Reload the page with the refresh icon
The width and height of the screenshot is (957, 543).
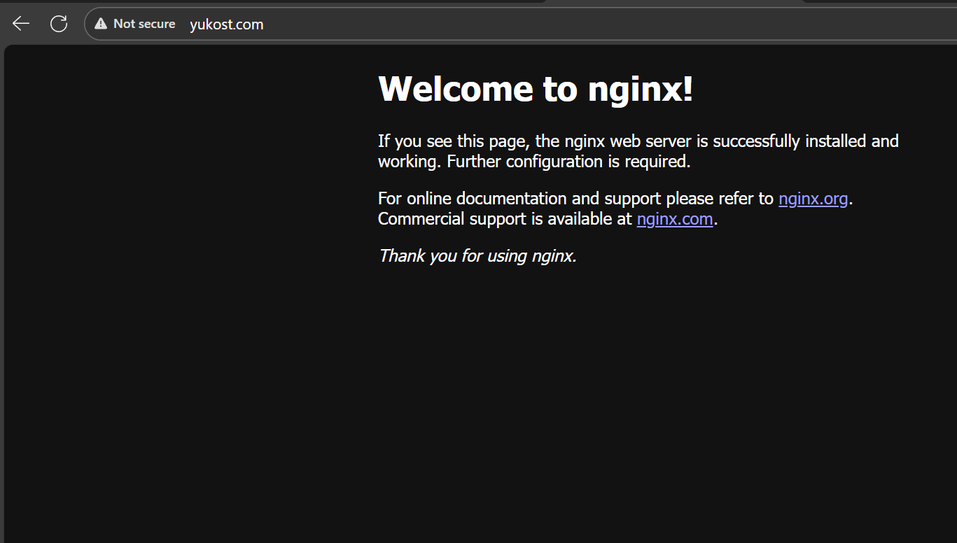[x=59, y=24]
